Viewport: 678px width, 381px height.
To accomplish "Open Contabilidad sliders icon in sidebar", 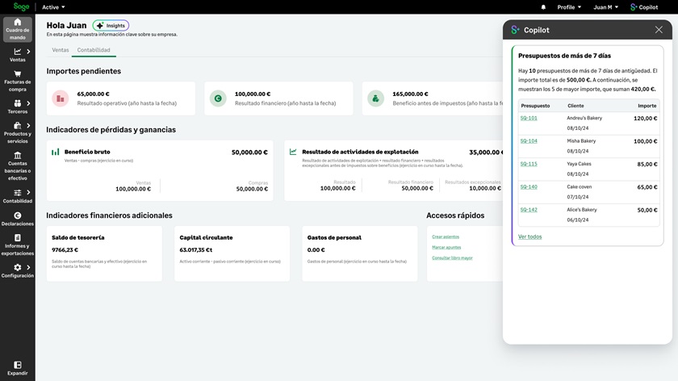I will point(17,192).
